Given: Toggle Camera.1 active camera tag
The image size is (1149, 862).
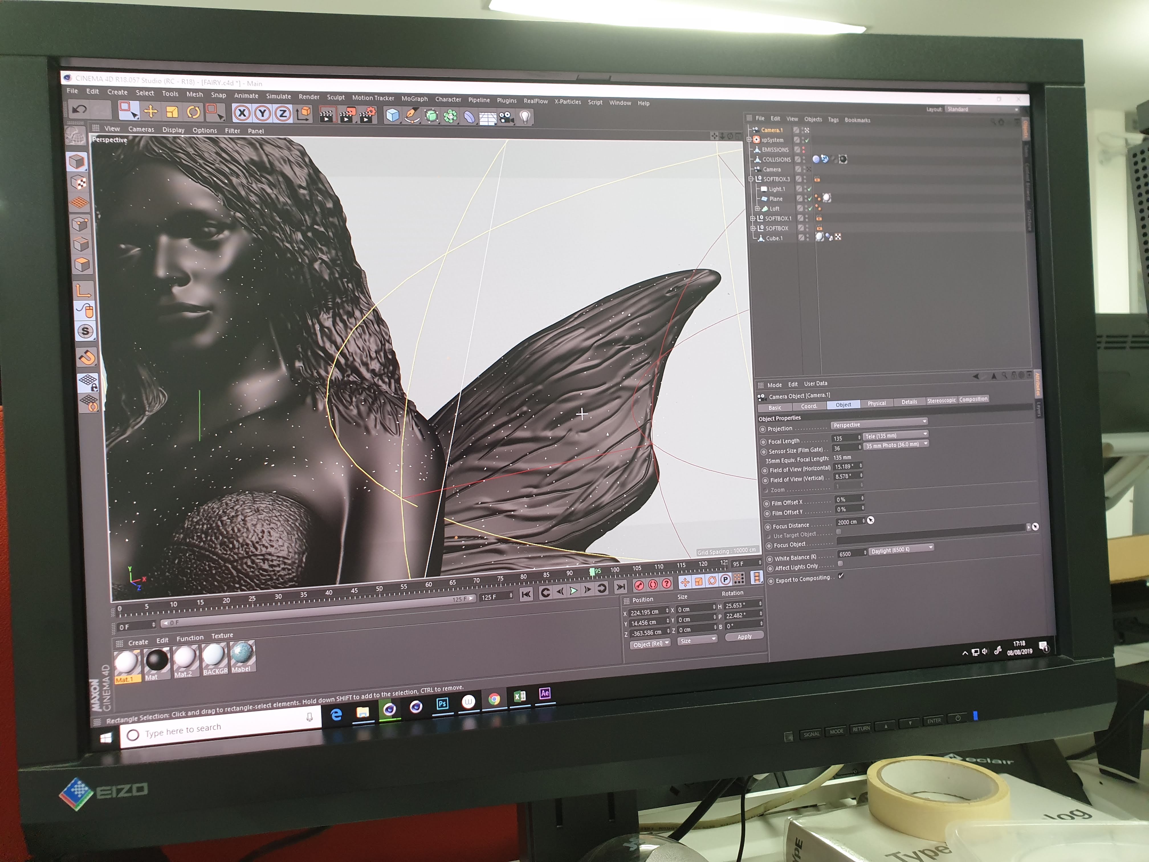Looking at the screenshot, I should coord(807,130).
